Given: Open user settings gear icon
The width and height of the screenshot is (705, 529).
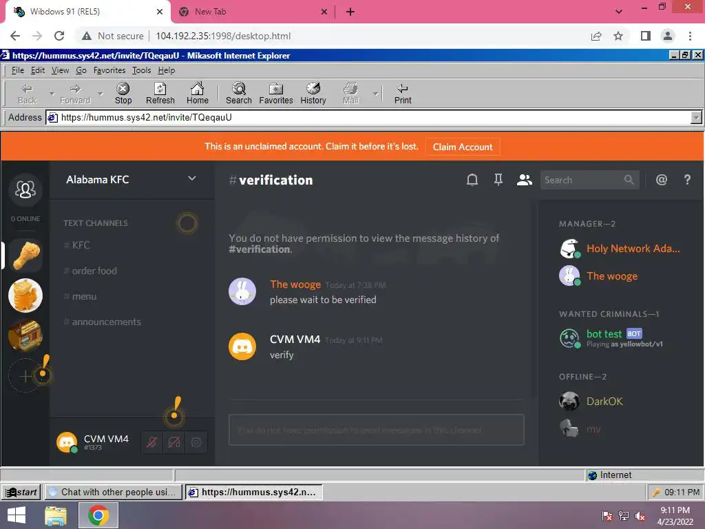Looking at the screenshot, I should [196, 442].
